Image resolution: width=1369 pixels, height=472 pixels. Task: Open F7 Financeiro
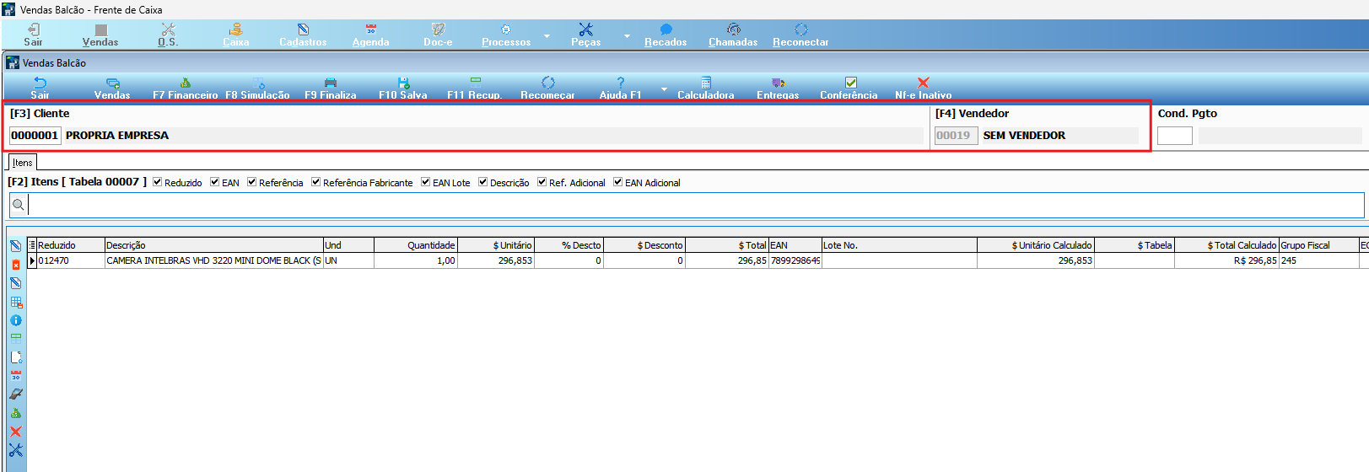click(x=185, y=88)
